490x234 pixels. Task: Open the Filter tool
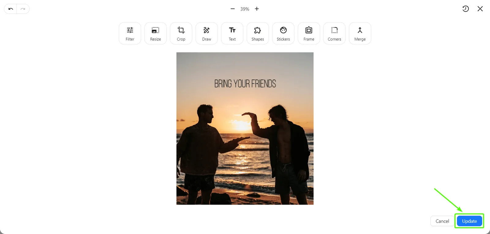pos(130,33)
